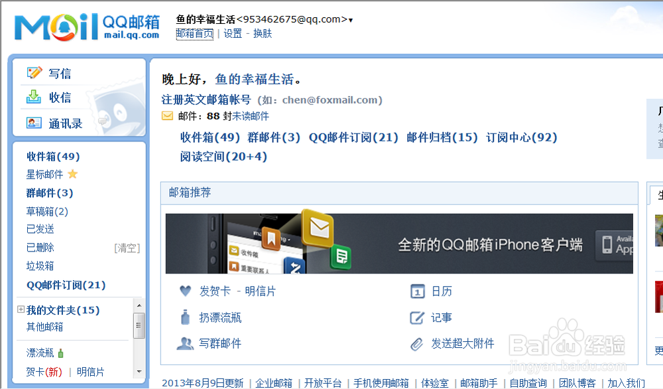Viewport: 663px width, 389px height.
Task: Open sidebar QQ邮件订阅(21)
Action: [x=66, y=285]
